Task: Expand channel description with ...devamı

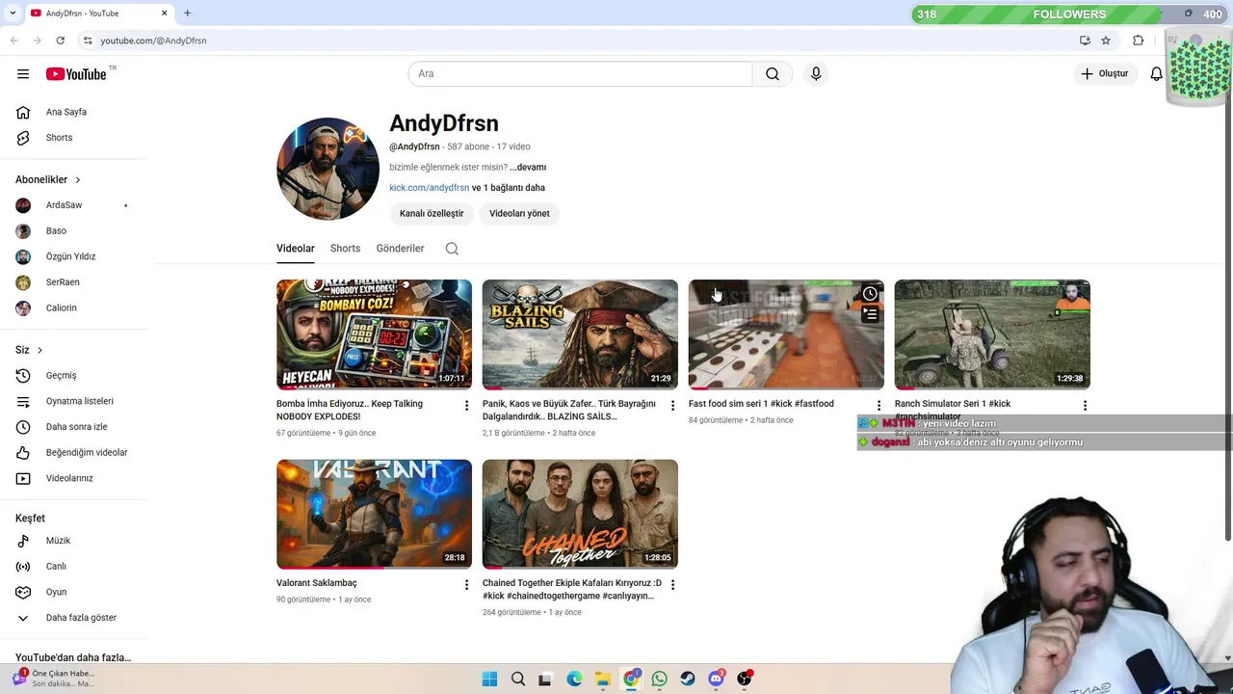Action: click(x=528, y=168)
